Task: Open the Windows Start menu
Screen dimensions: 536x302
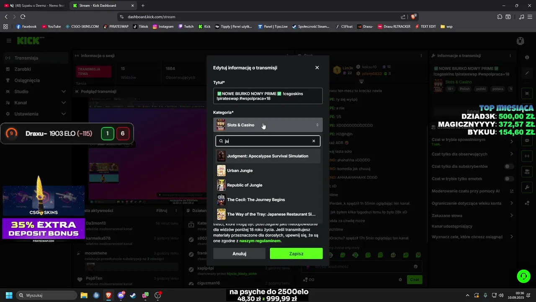Action: [x=9, y=295]
